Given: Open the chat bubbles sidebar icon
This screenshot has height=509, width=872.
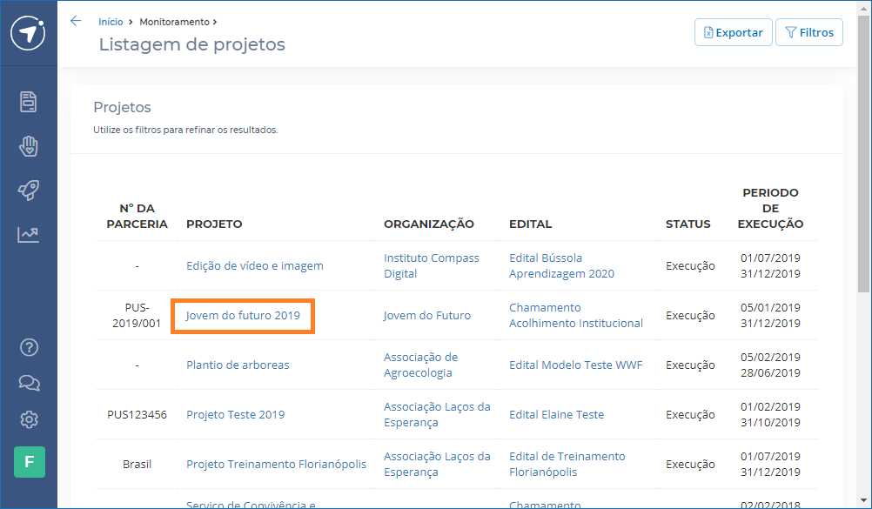Looking at the screenshot, I should click(x=29, y=383).
